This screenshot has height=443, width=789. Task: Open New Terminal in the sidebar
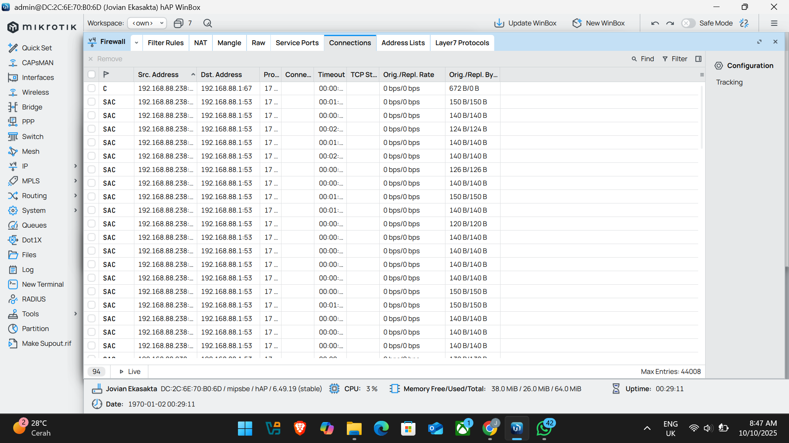[43, 284]
